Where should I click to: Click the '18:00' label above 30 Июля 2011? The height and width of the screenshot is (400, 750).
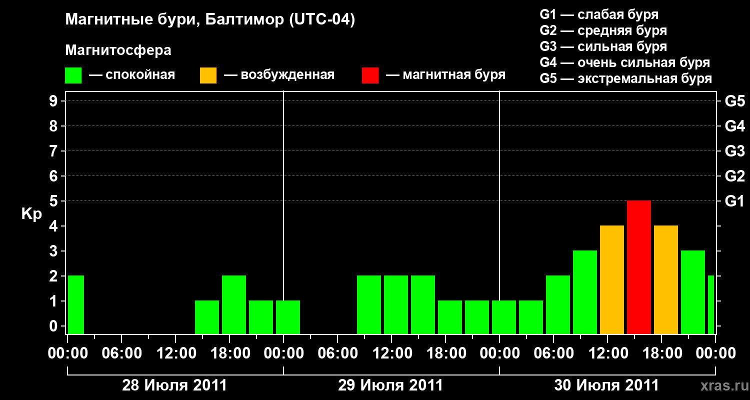[662, 353]
